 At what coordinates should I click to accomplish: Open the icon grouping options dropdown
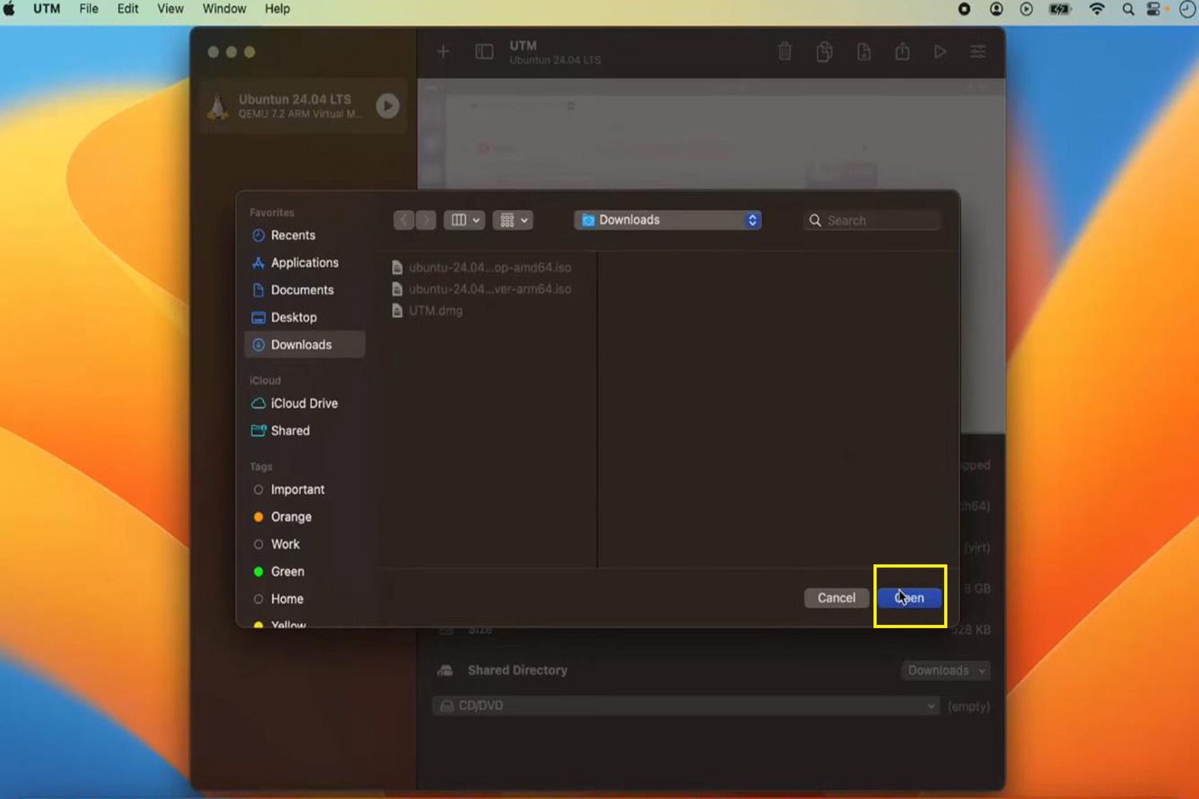click(513, 220)
